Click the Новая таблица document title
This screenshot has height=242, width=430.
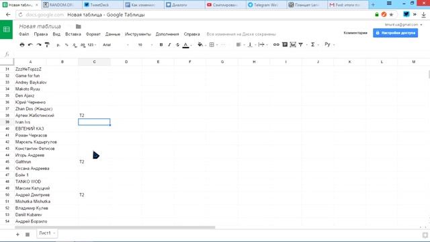click(x=40, y=26)
